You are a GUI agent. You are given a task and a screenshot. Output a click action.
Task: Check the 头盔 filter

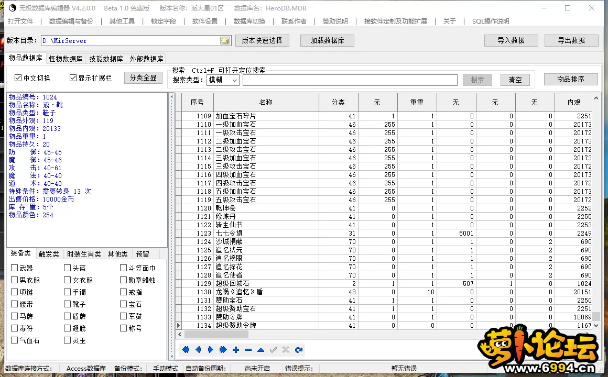coord(67,268)
